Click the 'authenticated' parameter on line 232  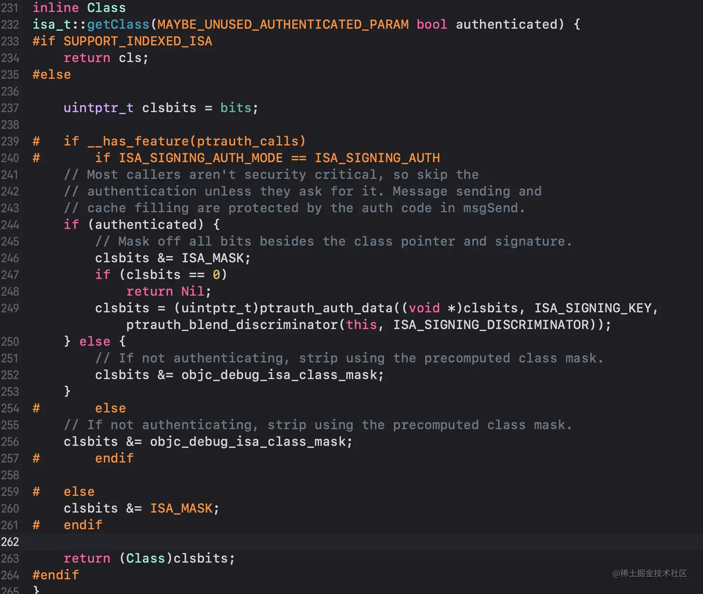click(x=506, y=25)
